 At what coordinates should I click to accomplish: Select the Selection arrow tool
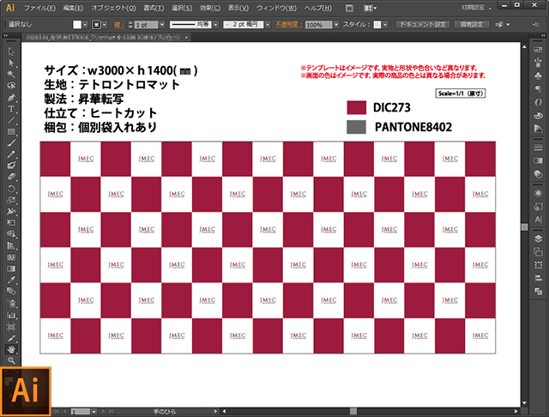pos(12,51)
